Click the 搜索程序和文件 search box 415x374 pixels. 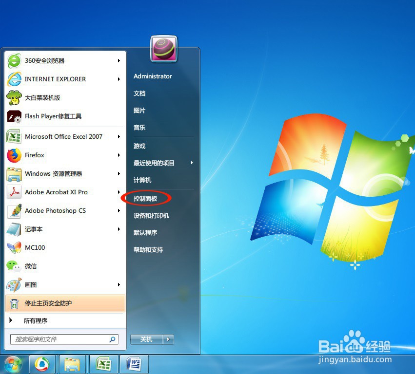coord(64,339)
